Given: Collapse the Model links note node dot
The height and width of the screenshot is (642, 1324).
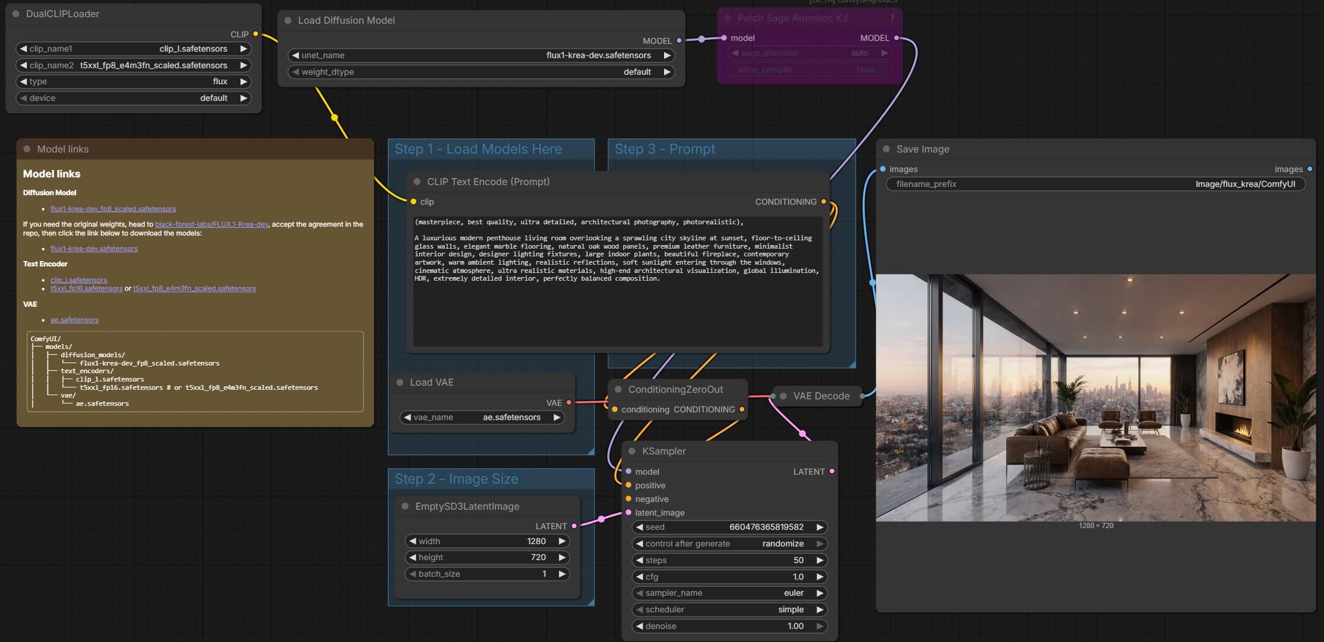Looking at the screenshot, I should 27,149.
